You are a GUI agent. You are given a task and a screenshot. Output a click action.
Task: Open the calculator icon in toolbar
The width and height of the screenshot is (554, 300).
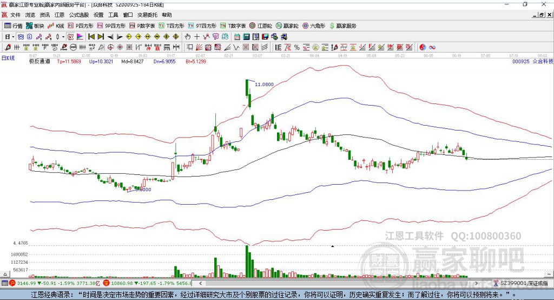pos(246,37)
